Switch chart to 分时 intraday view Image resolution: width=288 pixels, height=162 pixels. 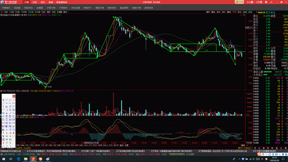(x=6, y=12)
